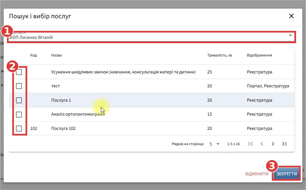Image resolution: width=306 pixels, height=190 pixels.
Task: Click the Послуга 102 service name
Action: point(63,129)
